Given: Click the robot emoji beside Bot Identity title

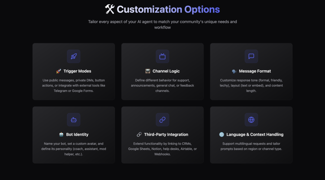Looking at the screenshot, I should coord(61,135).
